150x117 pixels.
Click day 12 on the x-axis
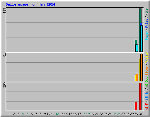tap(57, 114)
